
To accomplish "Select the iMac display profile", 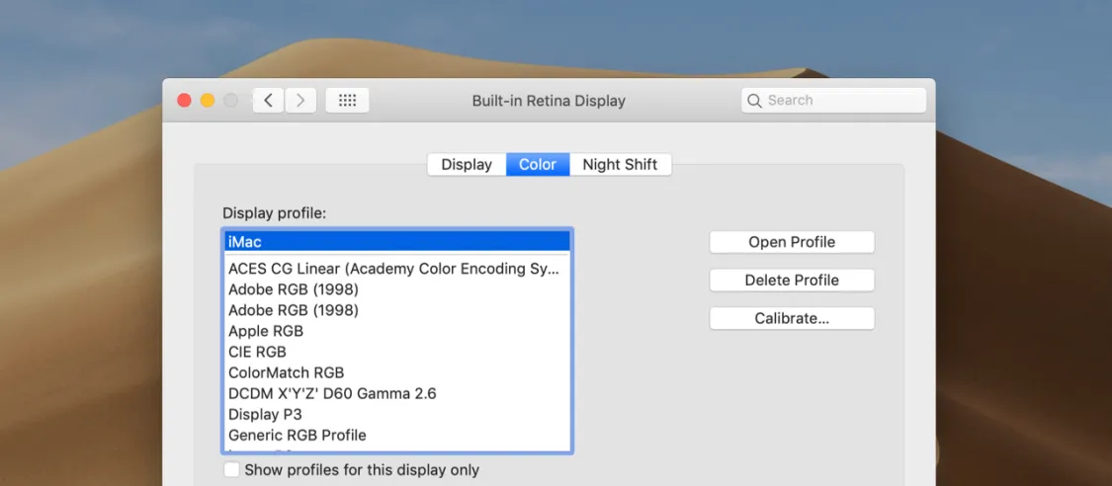I will coord(398,242).
